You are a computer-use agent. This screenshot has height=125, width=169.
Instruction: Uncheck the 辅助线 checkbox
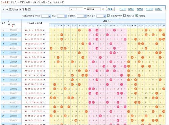[x=137, y=15]
